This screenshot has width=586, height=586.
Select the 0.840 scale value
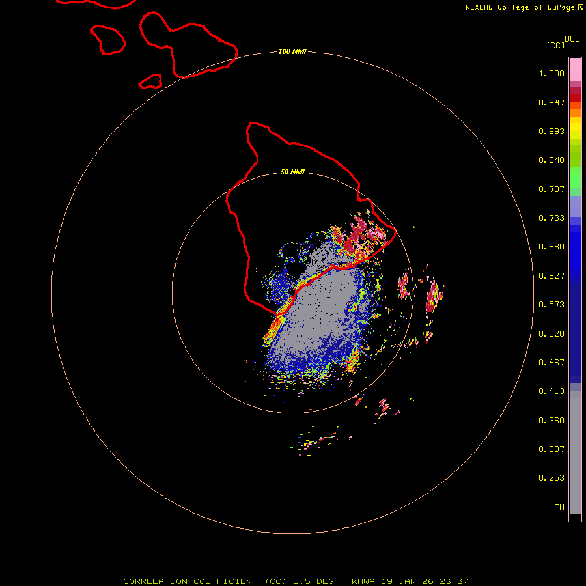point(551,160)
